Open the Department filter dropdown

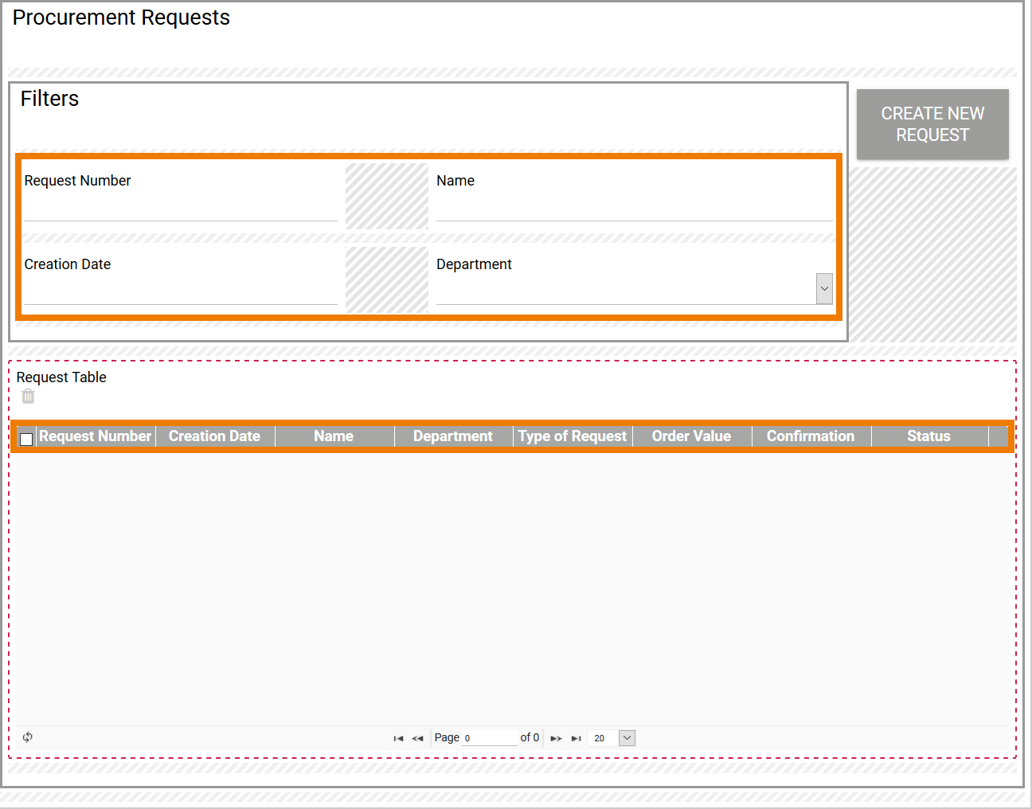point(824,288)
